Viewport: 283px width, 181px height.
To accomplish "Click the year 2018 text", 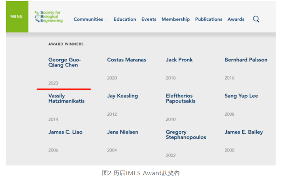I will 171,78.
